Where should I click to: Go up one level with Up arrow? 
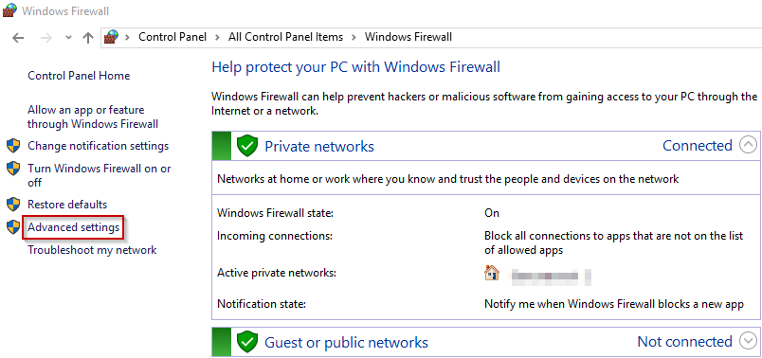(88, 37)
